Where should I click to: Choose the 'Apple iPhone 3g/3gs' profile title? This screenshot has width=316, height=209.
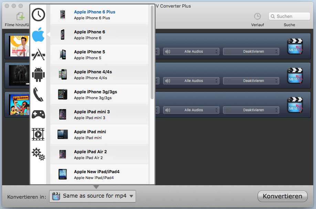point(96,92)
